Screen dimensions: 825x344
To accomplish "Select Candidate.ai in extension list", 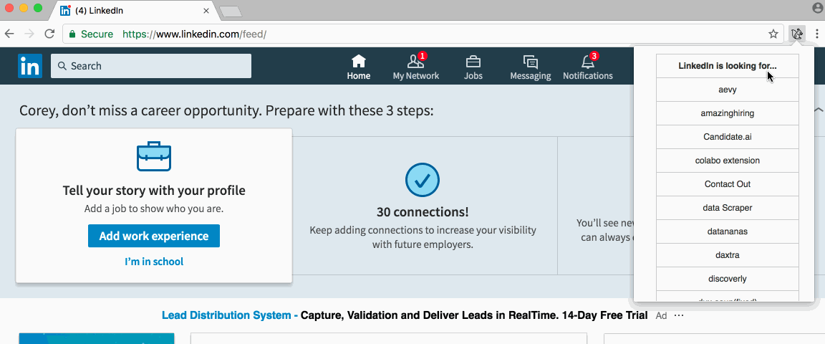I will 727,137.
